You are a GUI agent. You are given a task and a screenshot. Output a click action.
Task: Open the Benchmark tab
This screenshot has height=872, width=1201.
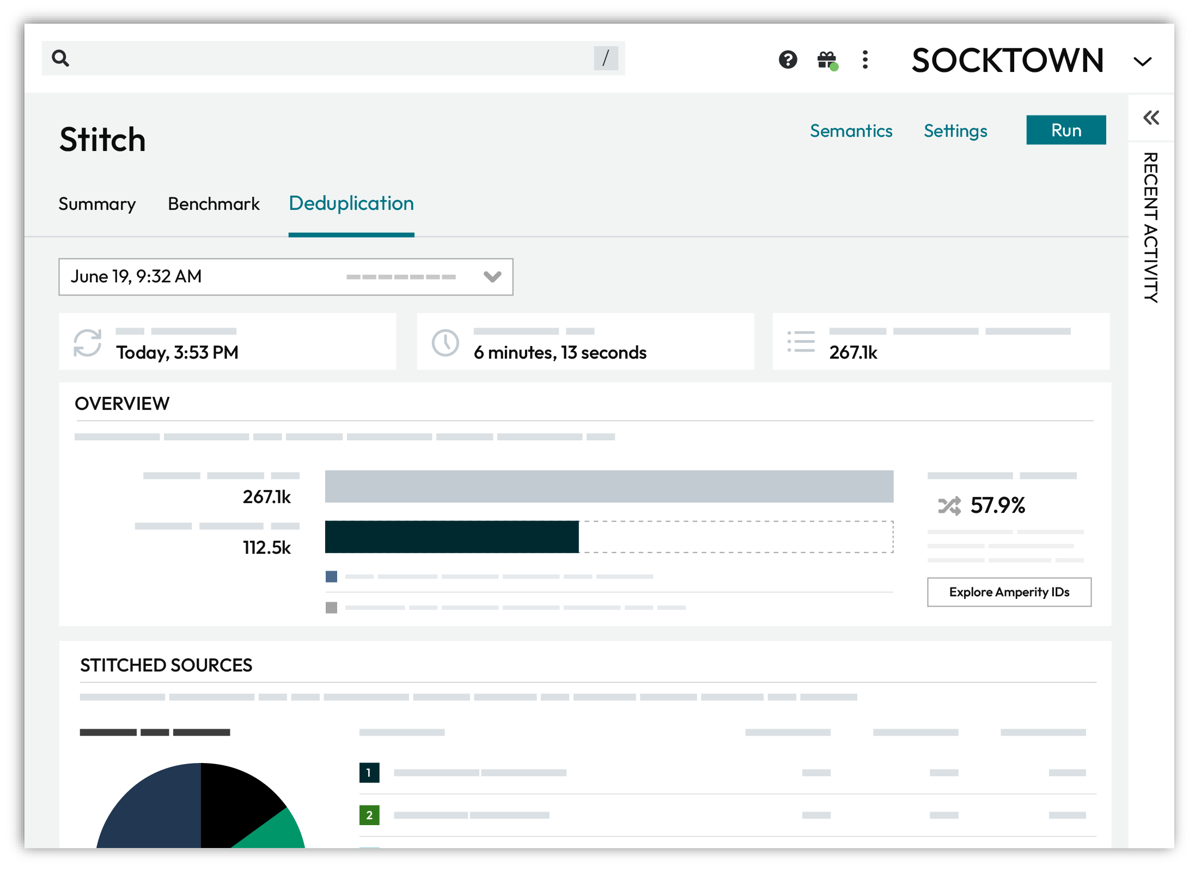pyautogui.click(x=214, y=204)
